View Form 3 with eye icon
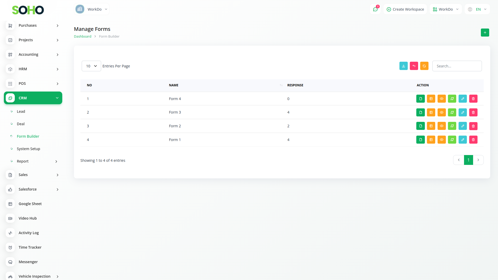Viewport: 498px width, 280px height. (441, 113)
